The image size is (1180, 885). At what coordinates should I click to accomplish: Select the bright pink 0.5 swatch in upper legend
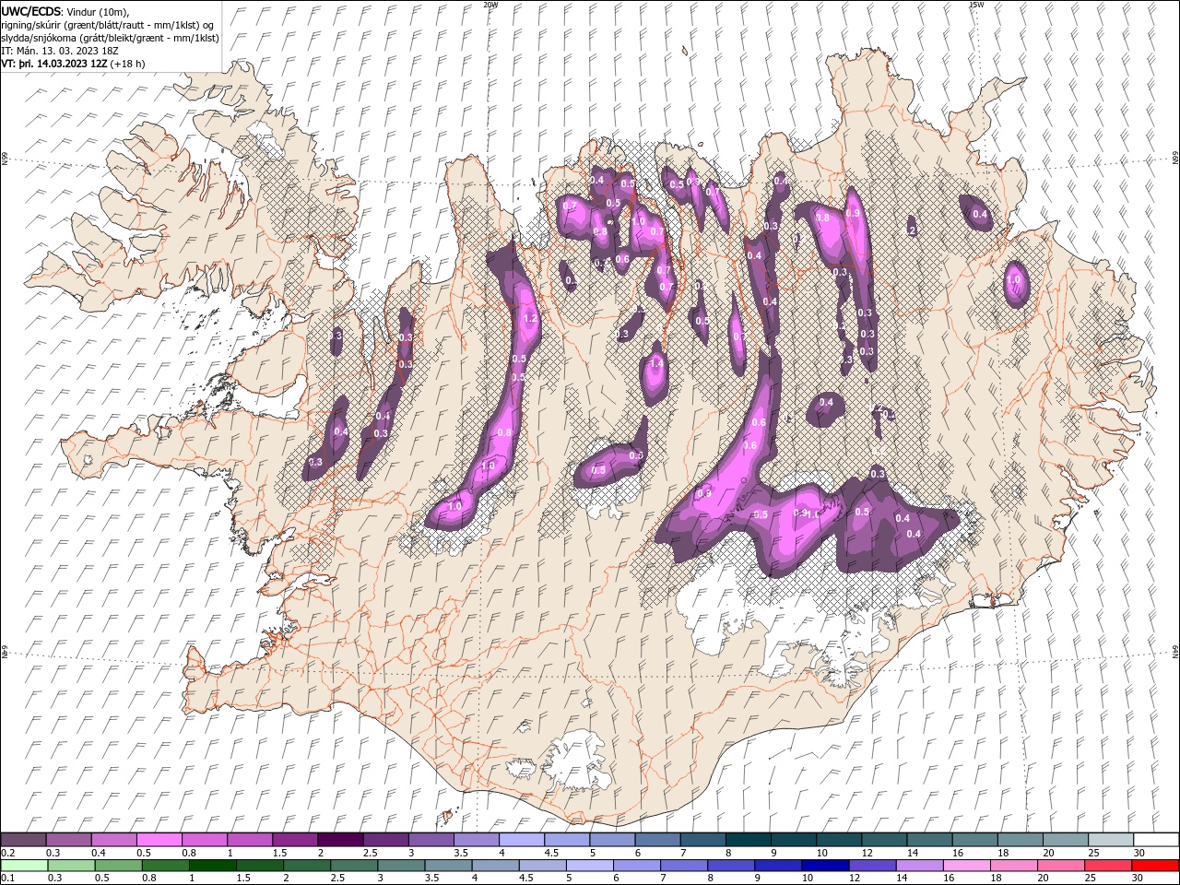pos(159,840)
